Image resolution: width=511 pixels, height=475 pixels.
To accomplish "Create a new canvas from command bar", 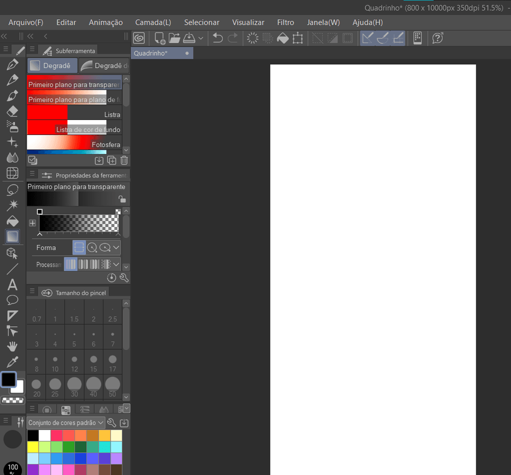I will click(160, 38).
